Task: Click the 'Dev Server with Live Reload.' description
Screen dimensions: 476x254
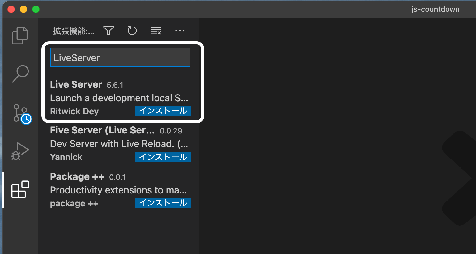Action: click(x=119, y=144)
